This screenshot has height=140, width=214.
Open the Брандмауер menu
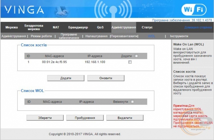[x=78, y=27]
